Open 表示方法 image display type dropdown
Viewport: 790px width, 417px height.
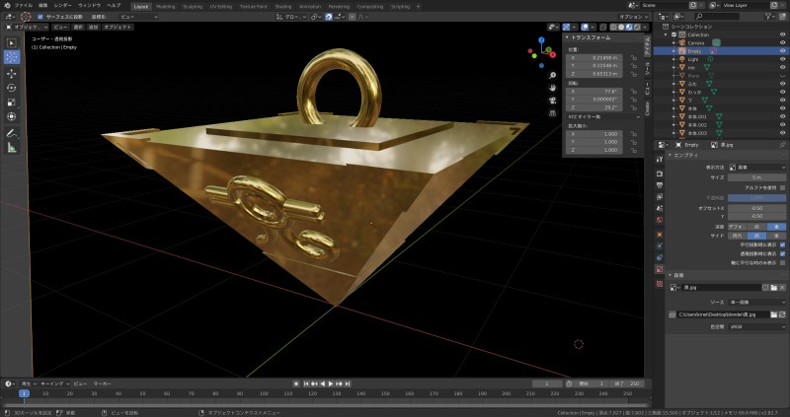(757, 167)
